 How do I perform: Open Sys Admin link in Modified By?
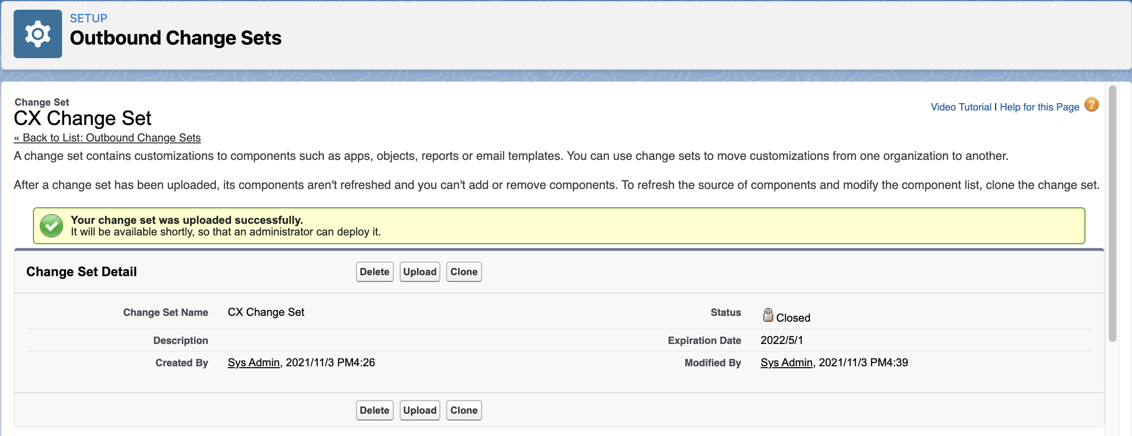pos(786,362)
